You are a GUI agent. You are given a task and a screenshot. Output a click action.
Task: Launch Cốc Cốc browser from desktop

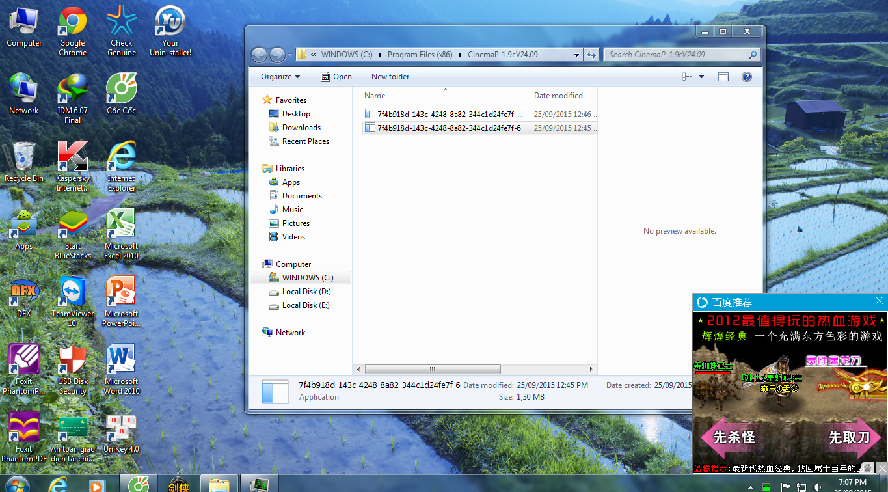tap(122, 94)
